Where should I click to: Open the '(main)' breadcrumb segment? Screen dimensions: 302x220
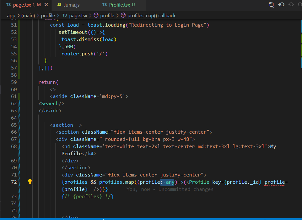(x=28, y=16)
